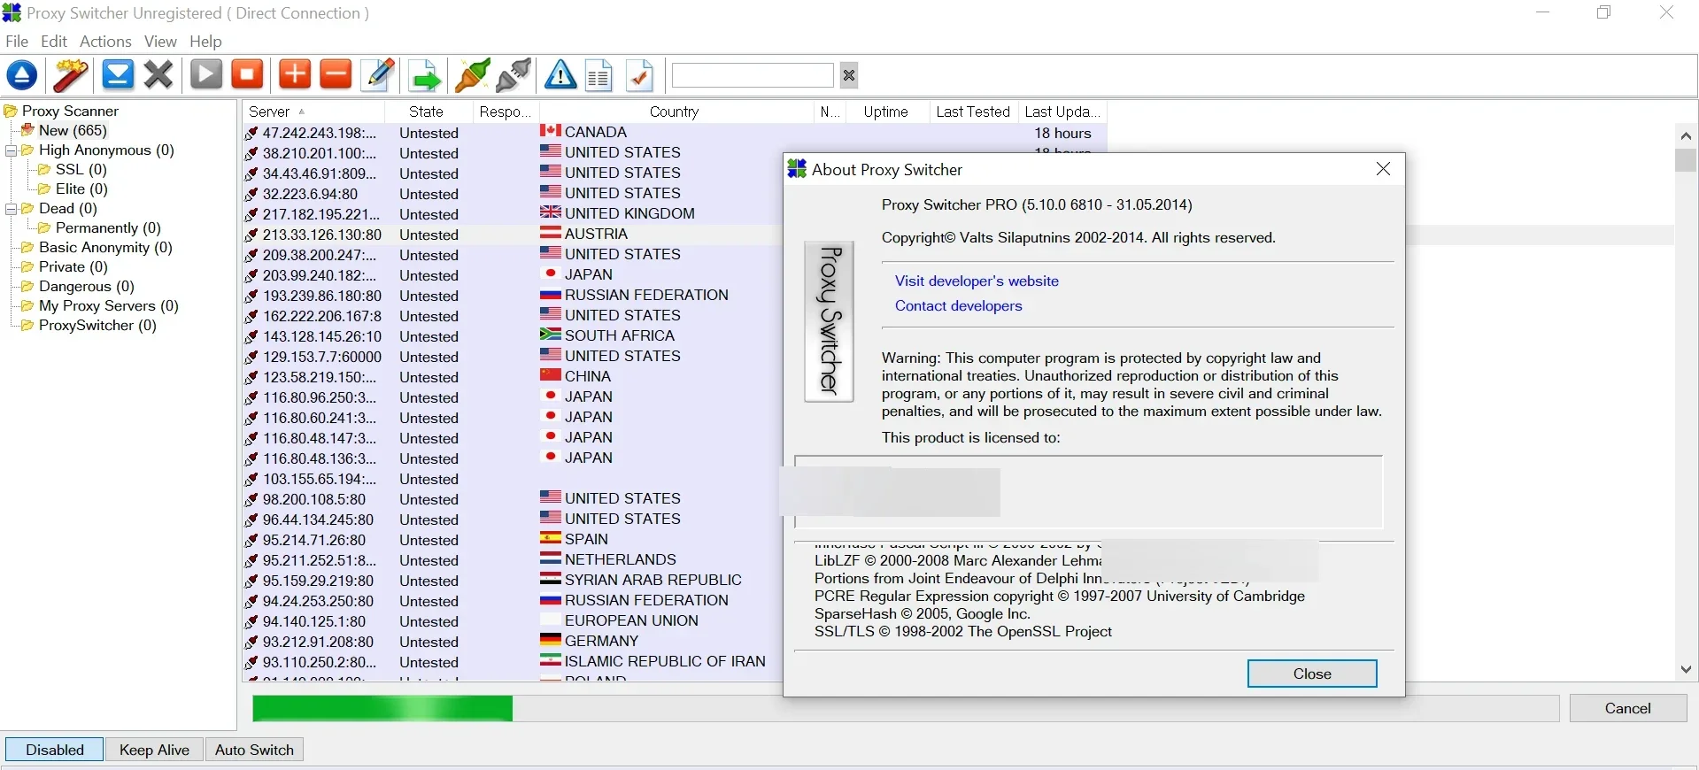Screen dimensions: 1699x770
Task: Collapse the Dead folder tree node
Action: [x=11, y=209]
